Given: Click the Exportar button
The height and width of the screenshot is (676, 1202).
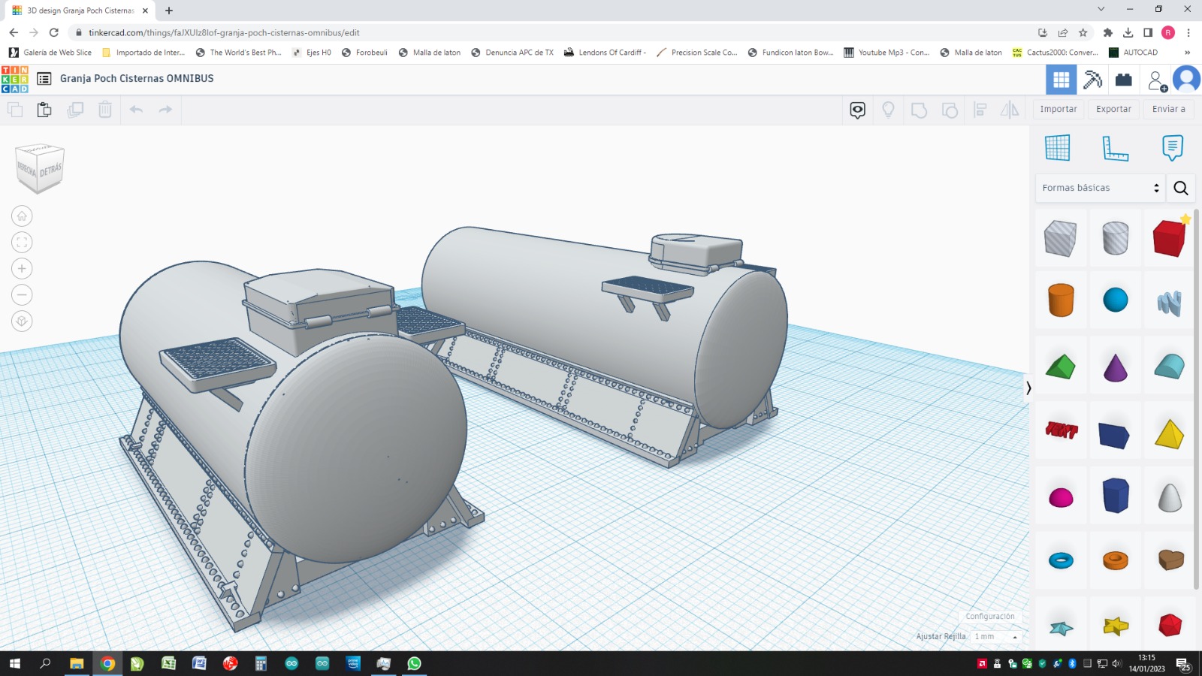Looking at the screenshot, I should 1113,109.
